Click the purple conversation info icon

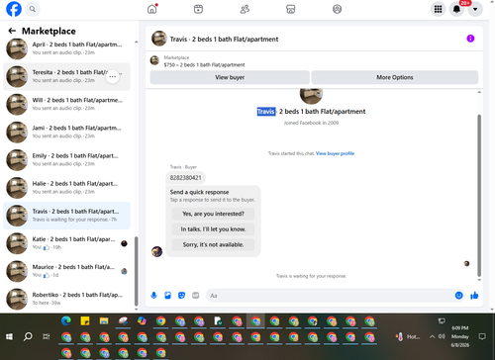[x=470, y=39]
